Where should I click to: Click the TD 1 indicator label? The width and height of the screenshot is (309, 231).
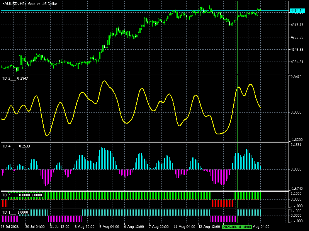click(x=15, y=213)
